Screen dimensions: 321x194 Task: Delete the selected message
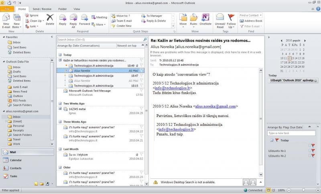(x=50, y=20)
